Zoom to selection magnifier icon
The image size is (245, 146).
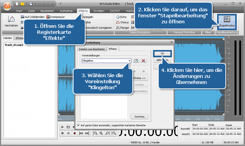pyautogui.click(x=95, y=133)
